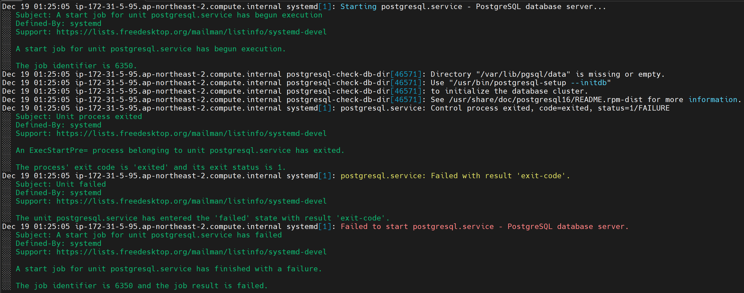Click "The process' exit code is 'exited'" line
Viewport: 744px width, 293px height.
[151, 167]
